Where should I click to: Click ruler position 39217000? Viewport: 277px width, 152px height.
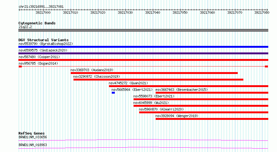coord(43,12)
